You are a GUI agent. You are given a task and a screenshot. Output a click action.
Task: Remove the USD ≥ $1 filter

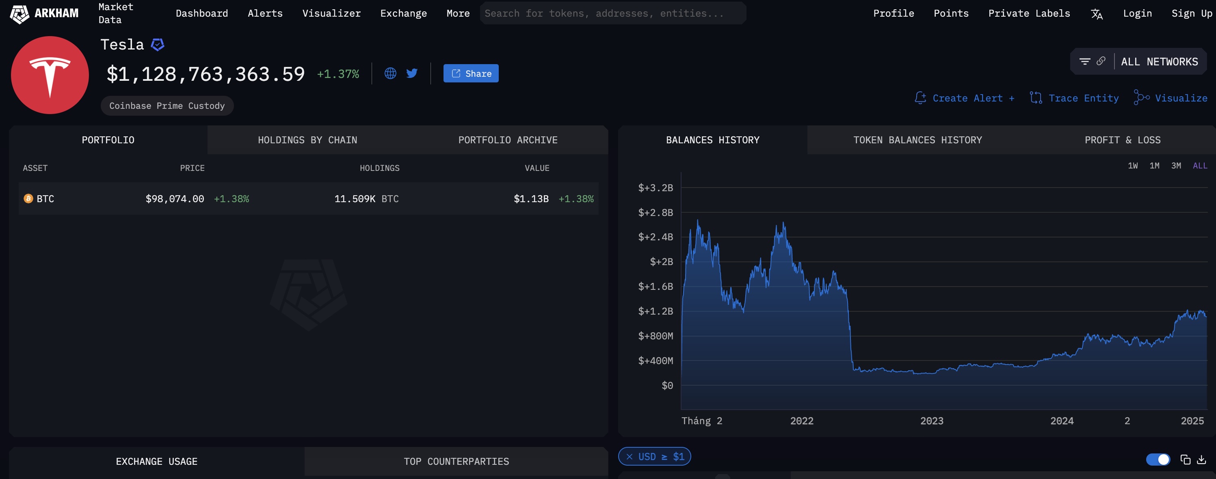coord(629,456)
